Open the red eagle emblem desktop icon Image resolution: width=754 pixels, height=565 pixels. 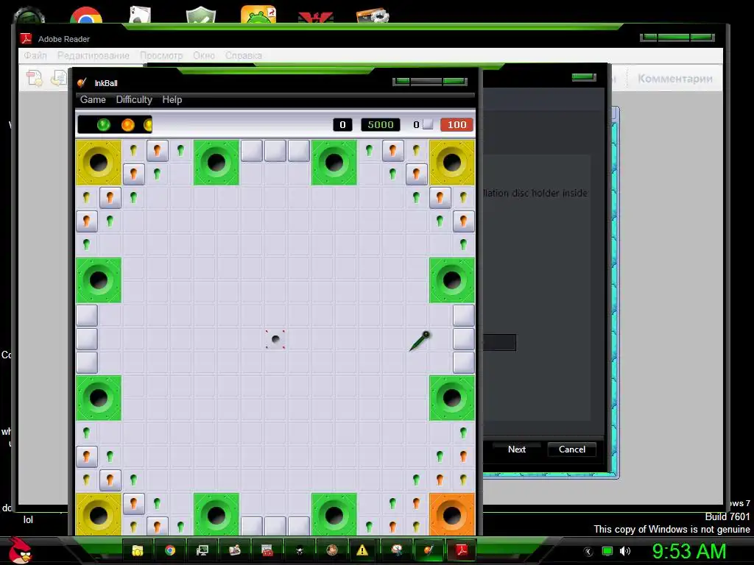[316, 18]
